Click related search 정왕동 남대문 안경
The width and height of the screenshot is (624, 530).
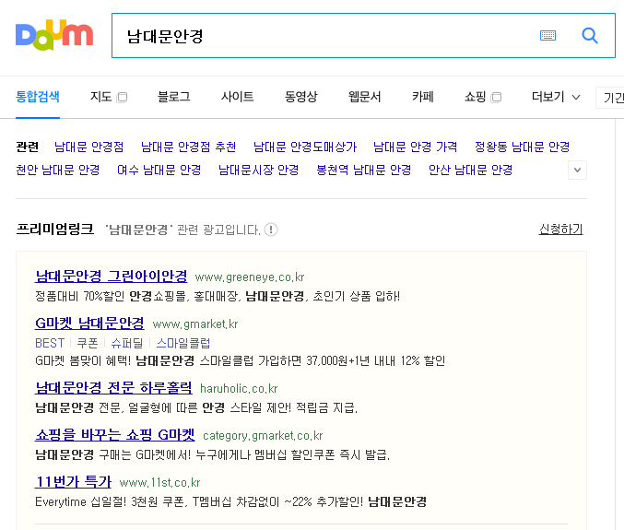pyautogui.click(x=522, y=147)
